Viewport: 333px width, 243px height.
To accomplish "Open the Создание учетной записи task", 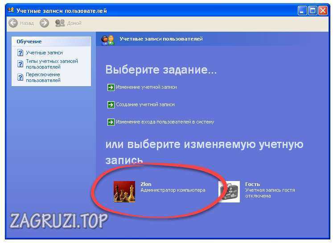I will (145, 104).
